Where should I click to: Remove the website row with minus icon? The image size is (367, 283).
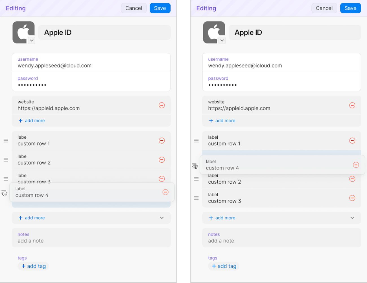(x=162, y=105)
